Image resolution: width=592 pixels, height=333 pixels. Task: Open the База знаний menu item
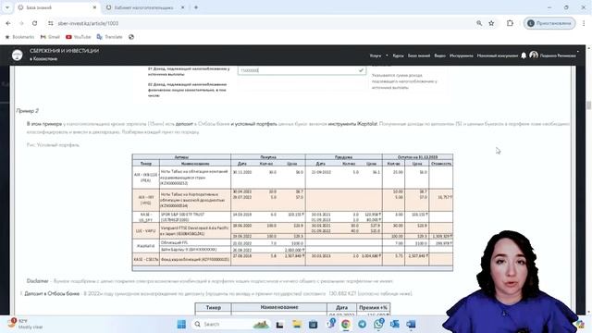[x=419, y=55]
